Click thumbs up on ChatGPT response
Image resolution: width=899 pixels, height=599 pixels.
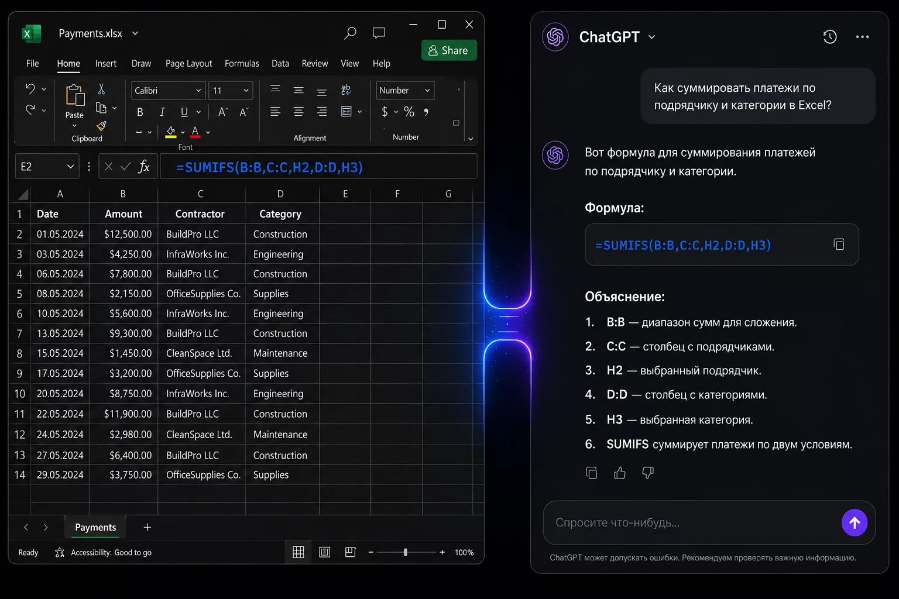point(620,473)
